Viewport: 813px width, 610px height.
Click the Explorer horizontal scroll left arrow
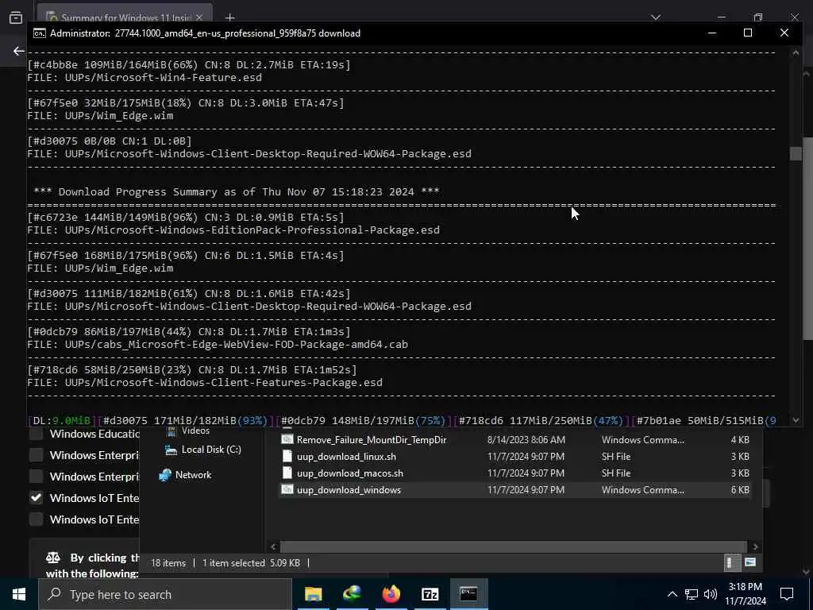[x=274, y=546]
